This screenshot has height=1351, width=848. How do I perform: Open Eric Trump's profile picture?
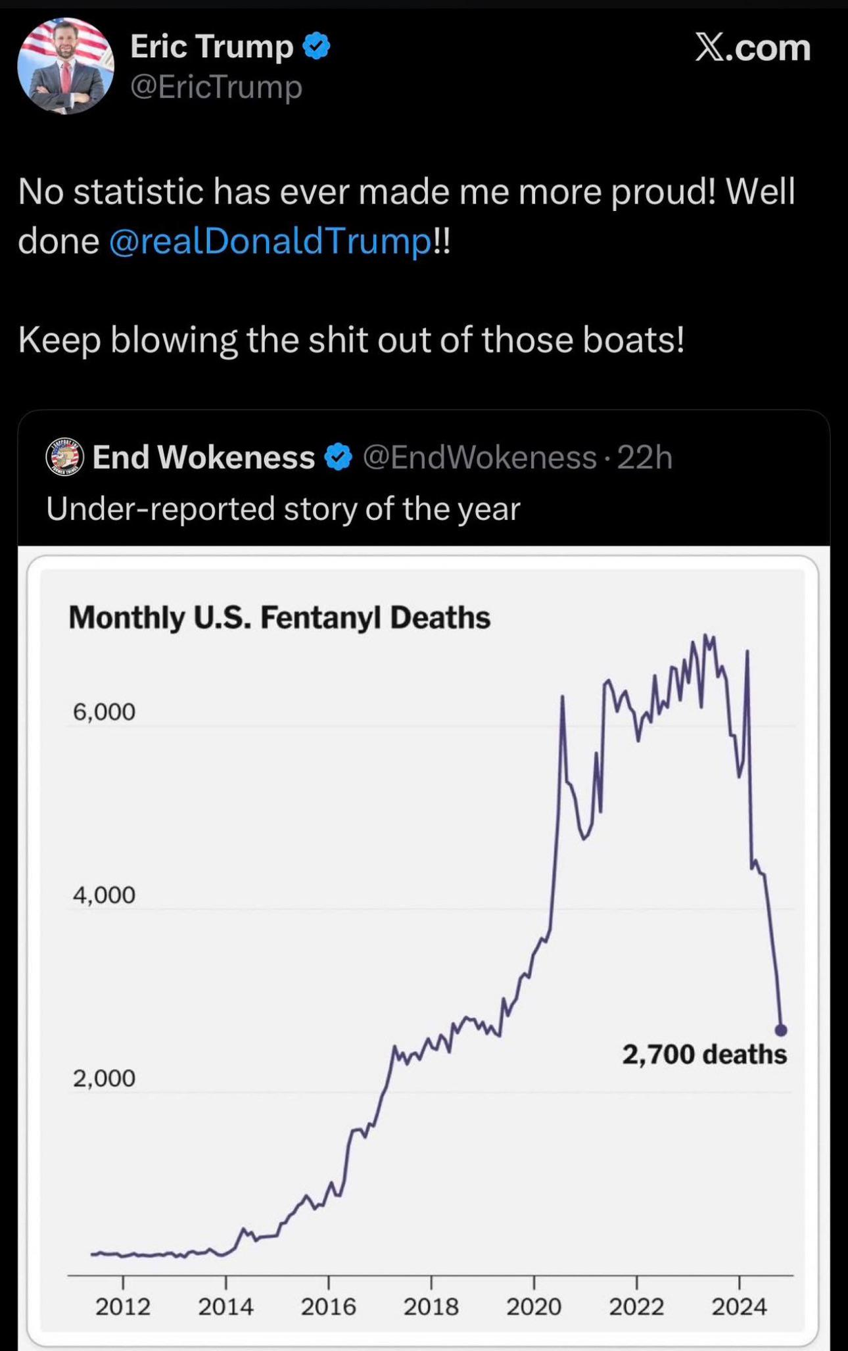click(x=66, y=66)
